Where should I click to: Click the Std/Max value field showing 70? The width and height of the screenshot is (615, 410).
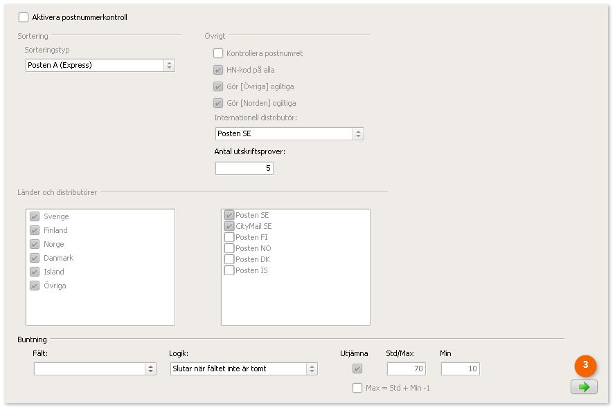click(x=407, y=369)
